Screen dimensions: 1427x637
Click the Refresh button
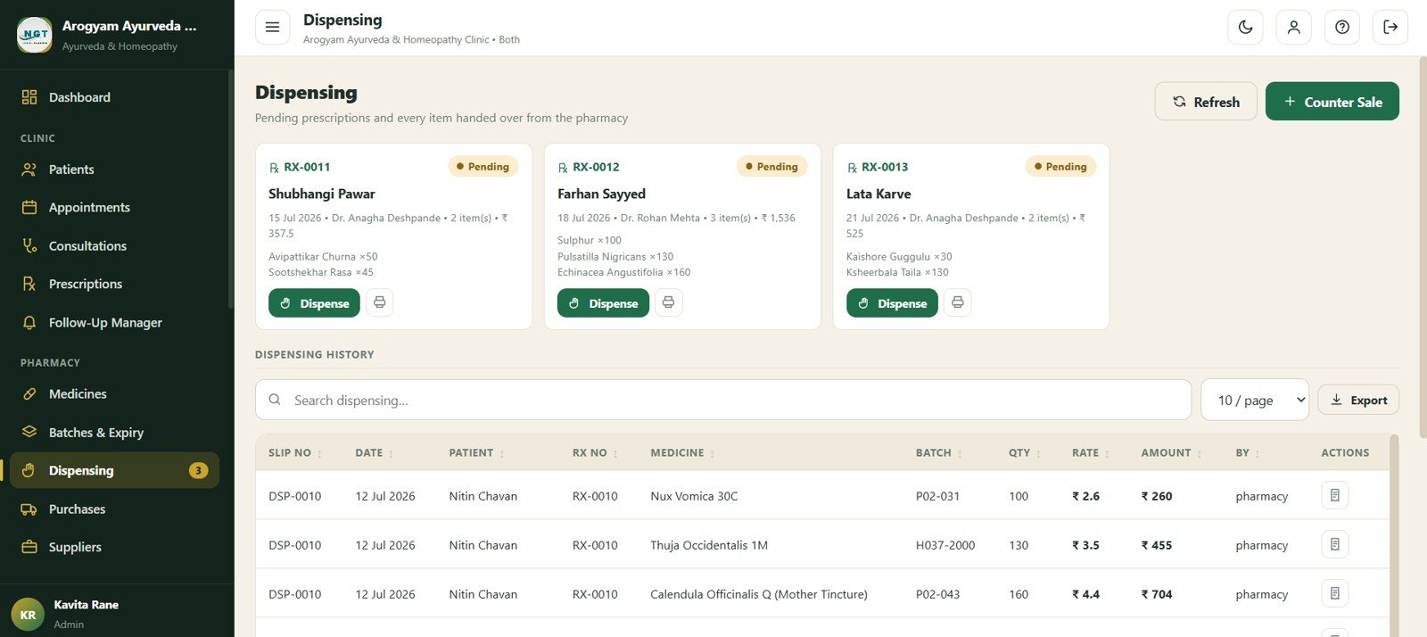tap(1206, 102)
